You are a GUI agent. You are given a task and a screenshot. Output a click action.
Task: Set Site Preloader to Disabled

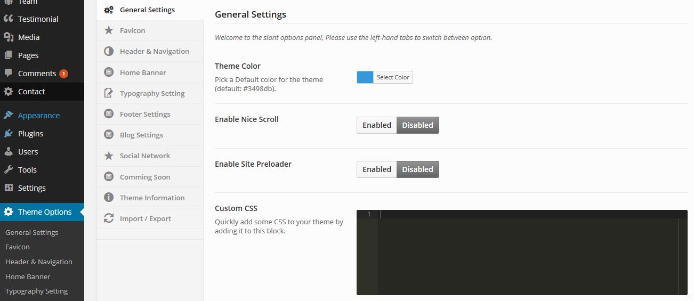pos(417,169)
